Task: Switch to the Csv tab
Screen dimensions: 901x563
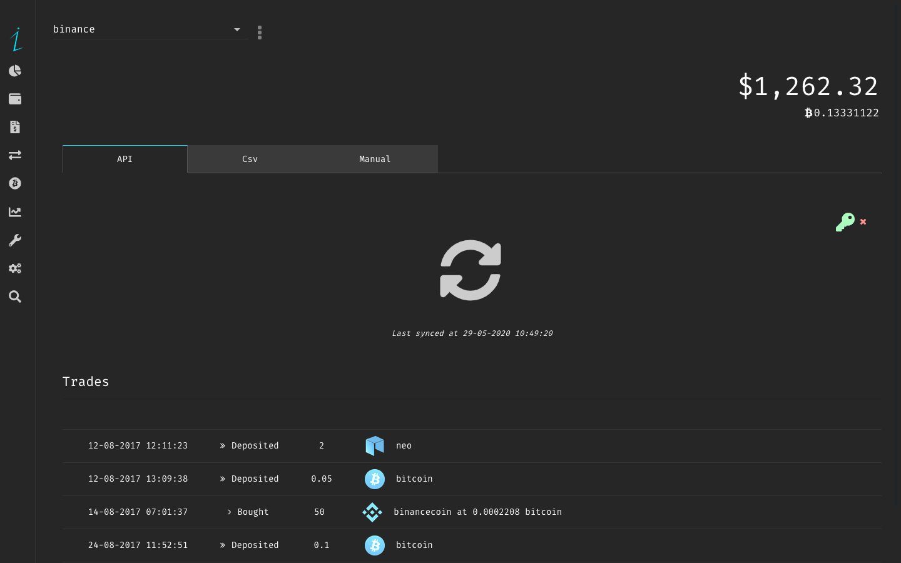Action: pyautogui.click(x=250, y=159)
